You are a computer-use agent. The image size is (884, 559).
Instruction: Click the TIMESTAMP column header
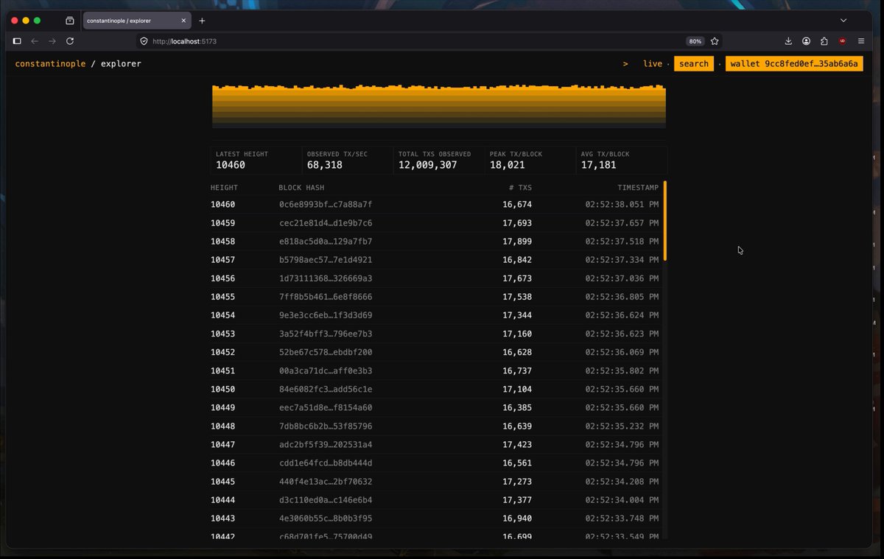coord(638,188)
